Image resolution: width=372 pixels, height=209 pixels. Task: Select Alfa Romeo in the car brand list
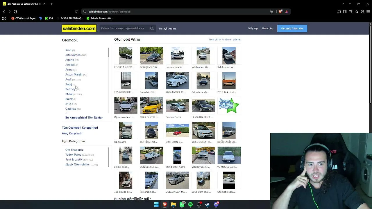[x=73, y=55]
